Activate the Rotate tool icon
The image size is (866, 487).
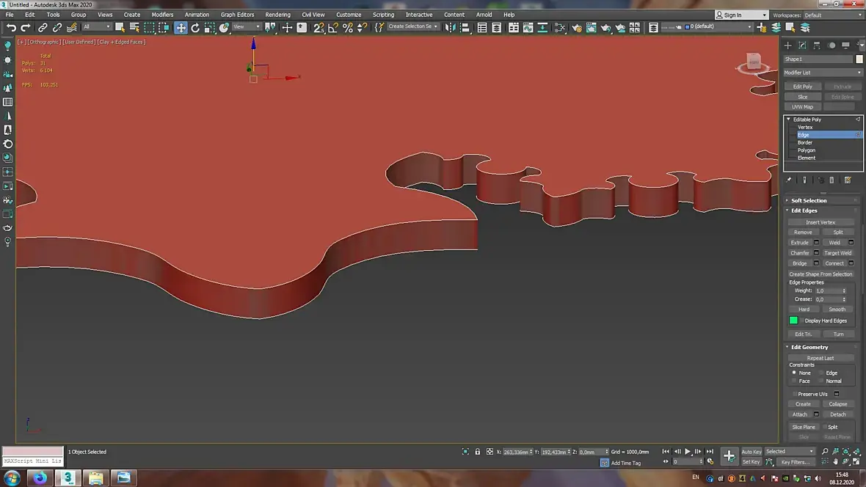[195, 28]
